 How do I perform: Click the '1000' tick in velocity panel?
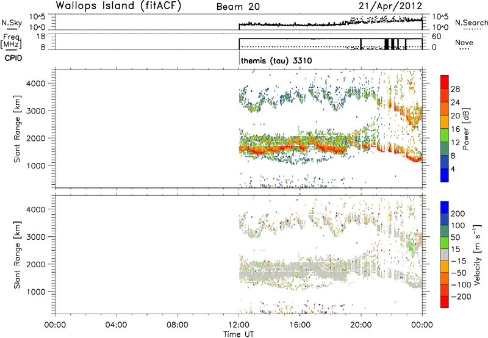click(x=36, y=292)
